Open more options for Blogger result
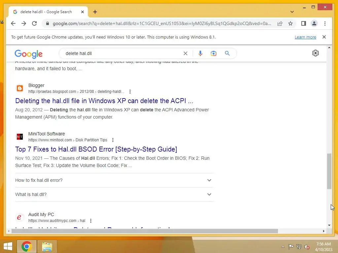Screen dimensions: 338x253 click(130, 92)
